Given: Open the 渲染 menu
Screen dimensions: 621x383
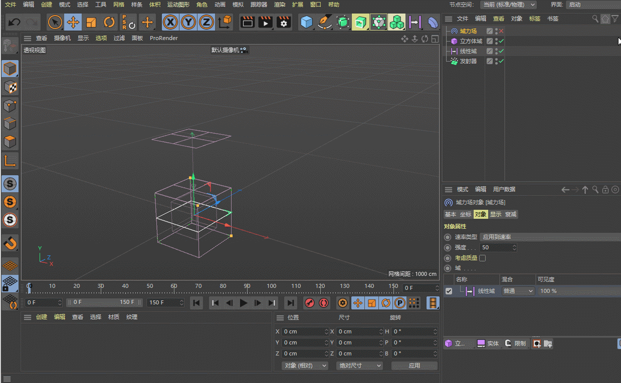Looking at the screenshot, I should (280, 5).
